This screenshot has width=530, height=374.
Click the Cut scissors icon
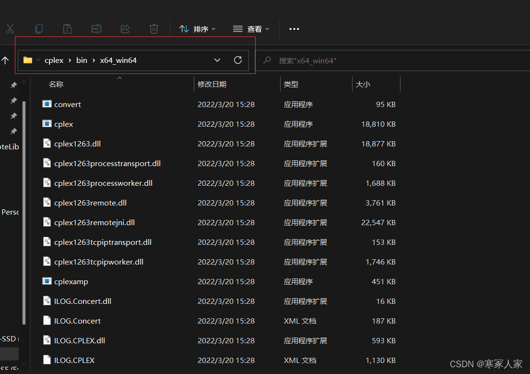point(10,29)
